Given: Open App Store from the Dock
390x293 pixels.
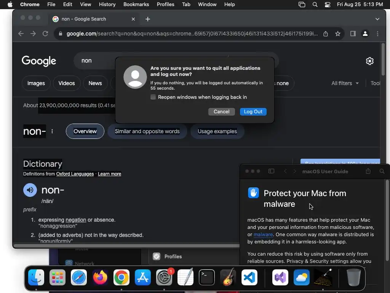Looking at the screenshot, I should [143, 277].
